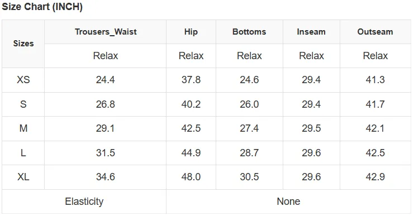Select the Inseam column header

(311, 32)
